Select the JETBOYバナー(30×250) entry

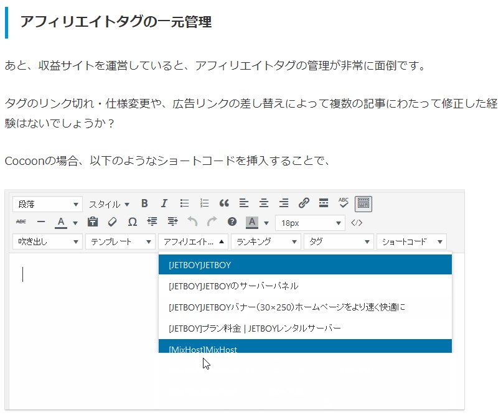(305, 307)
